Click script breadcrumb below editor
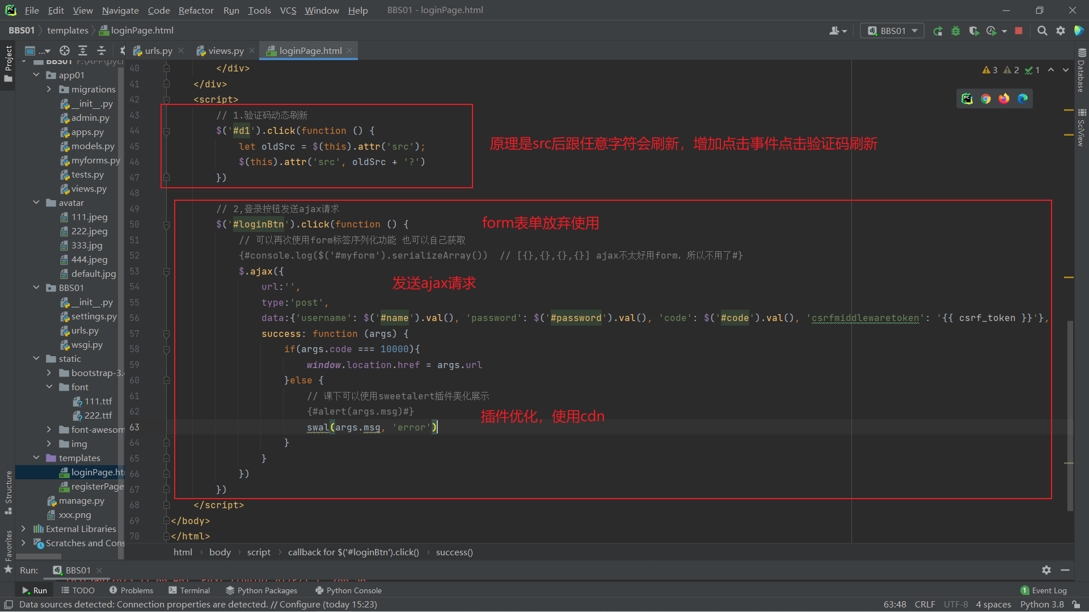 pyautogui.click(x=259, y=552)
